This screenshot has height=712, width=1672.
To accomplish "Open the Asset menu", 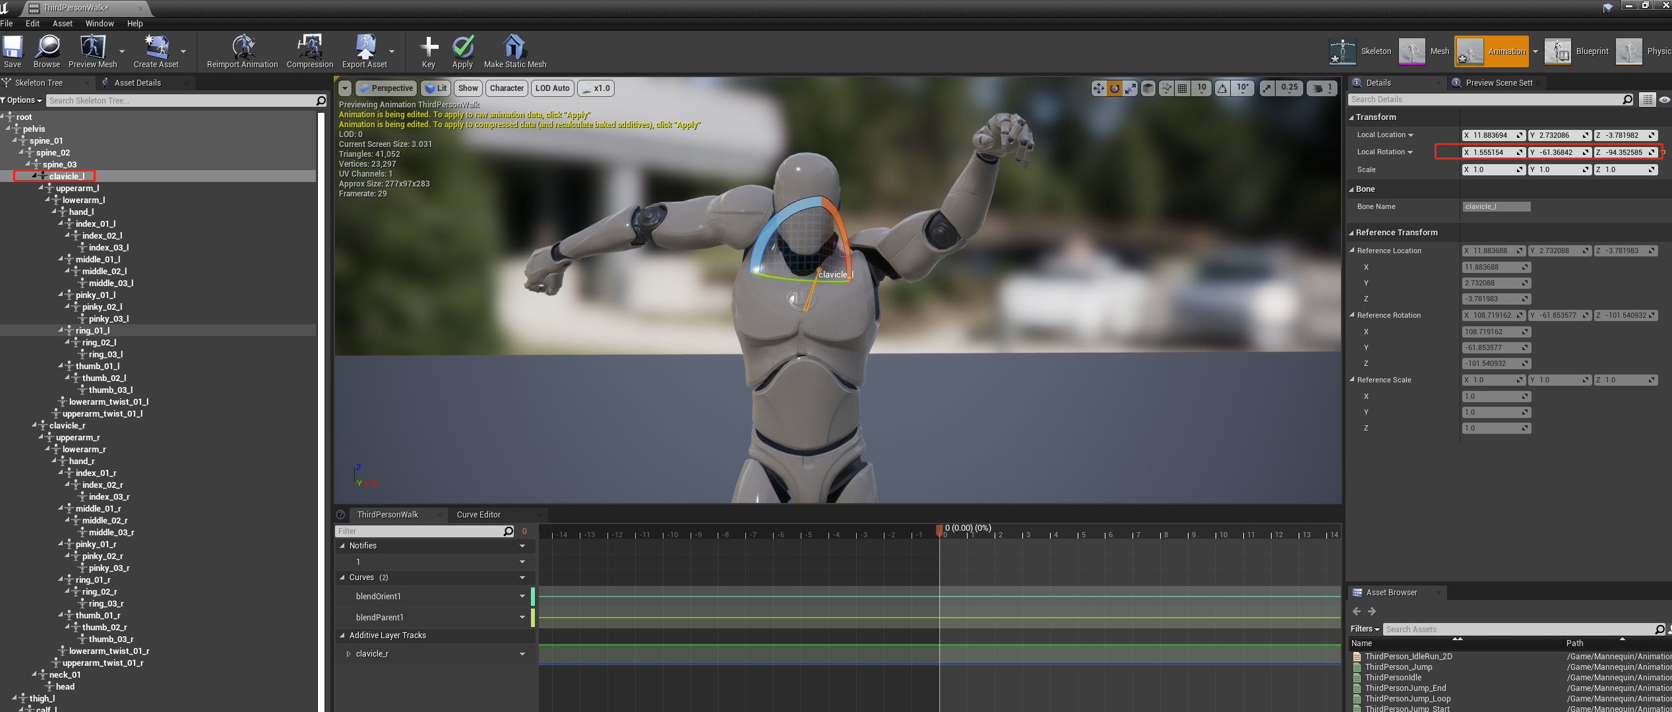I will (x=62, y=23).
